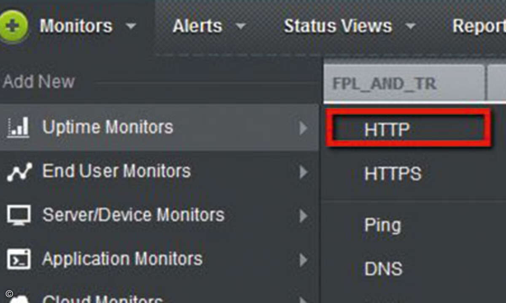The image size is (506, 303).
Task: Open the Reports menu
Action: (479, 26)
